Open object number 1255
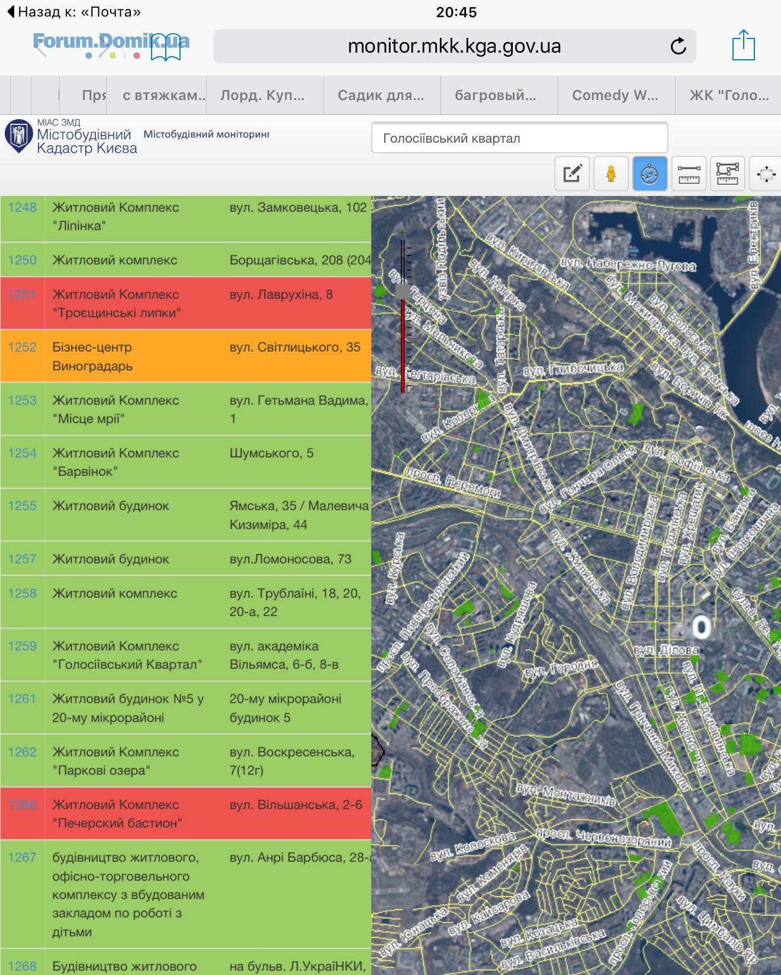The image size is (781, 975). 22,506
